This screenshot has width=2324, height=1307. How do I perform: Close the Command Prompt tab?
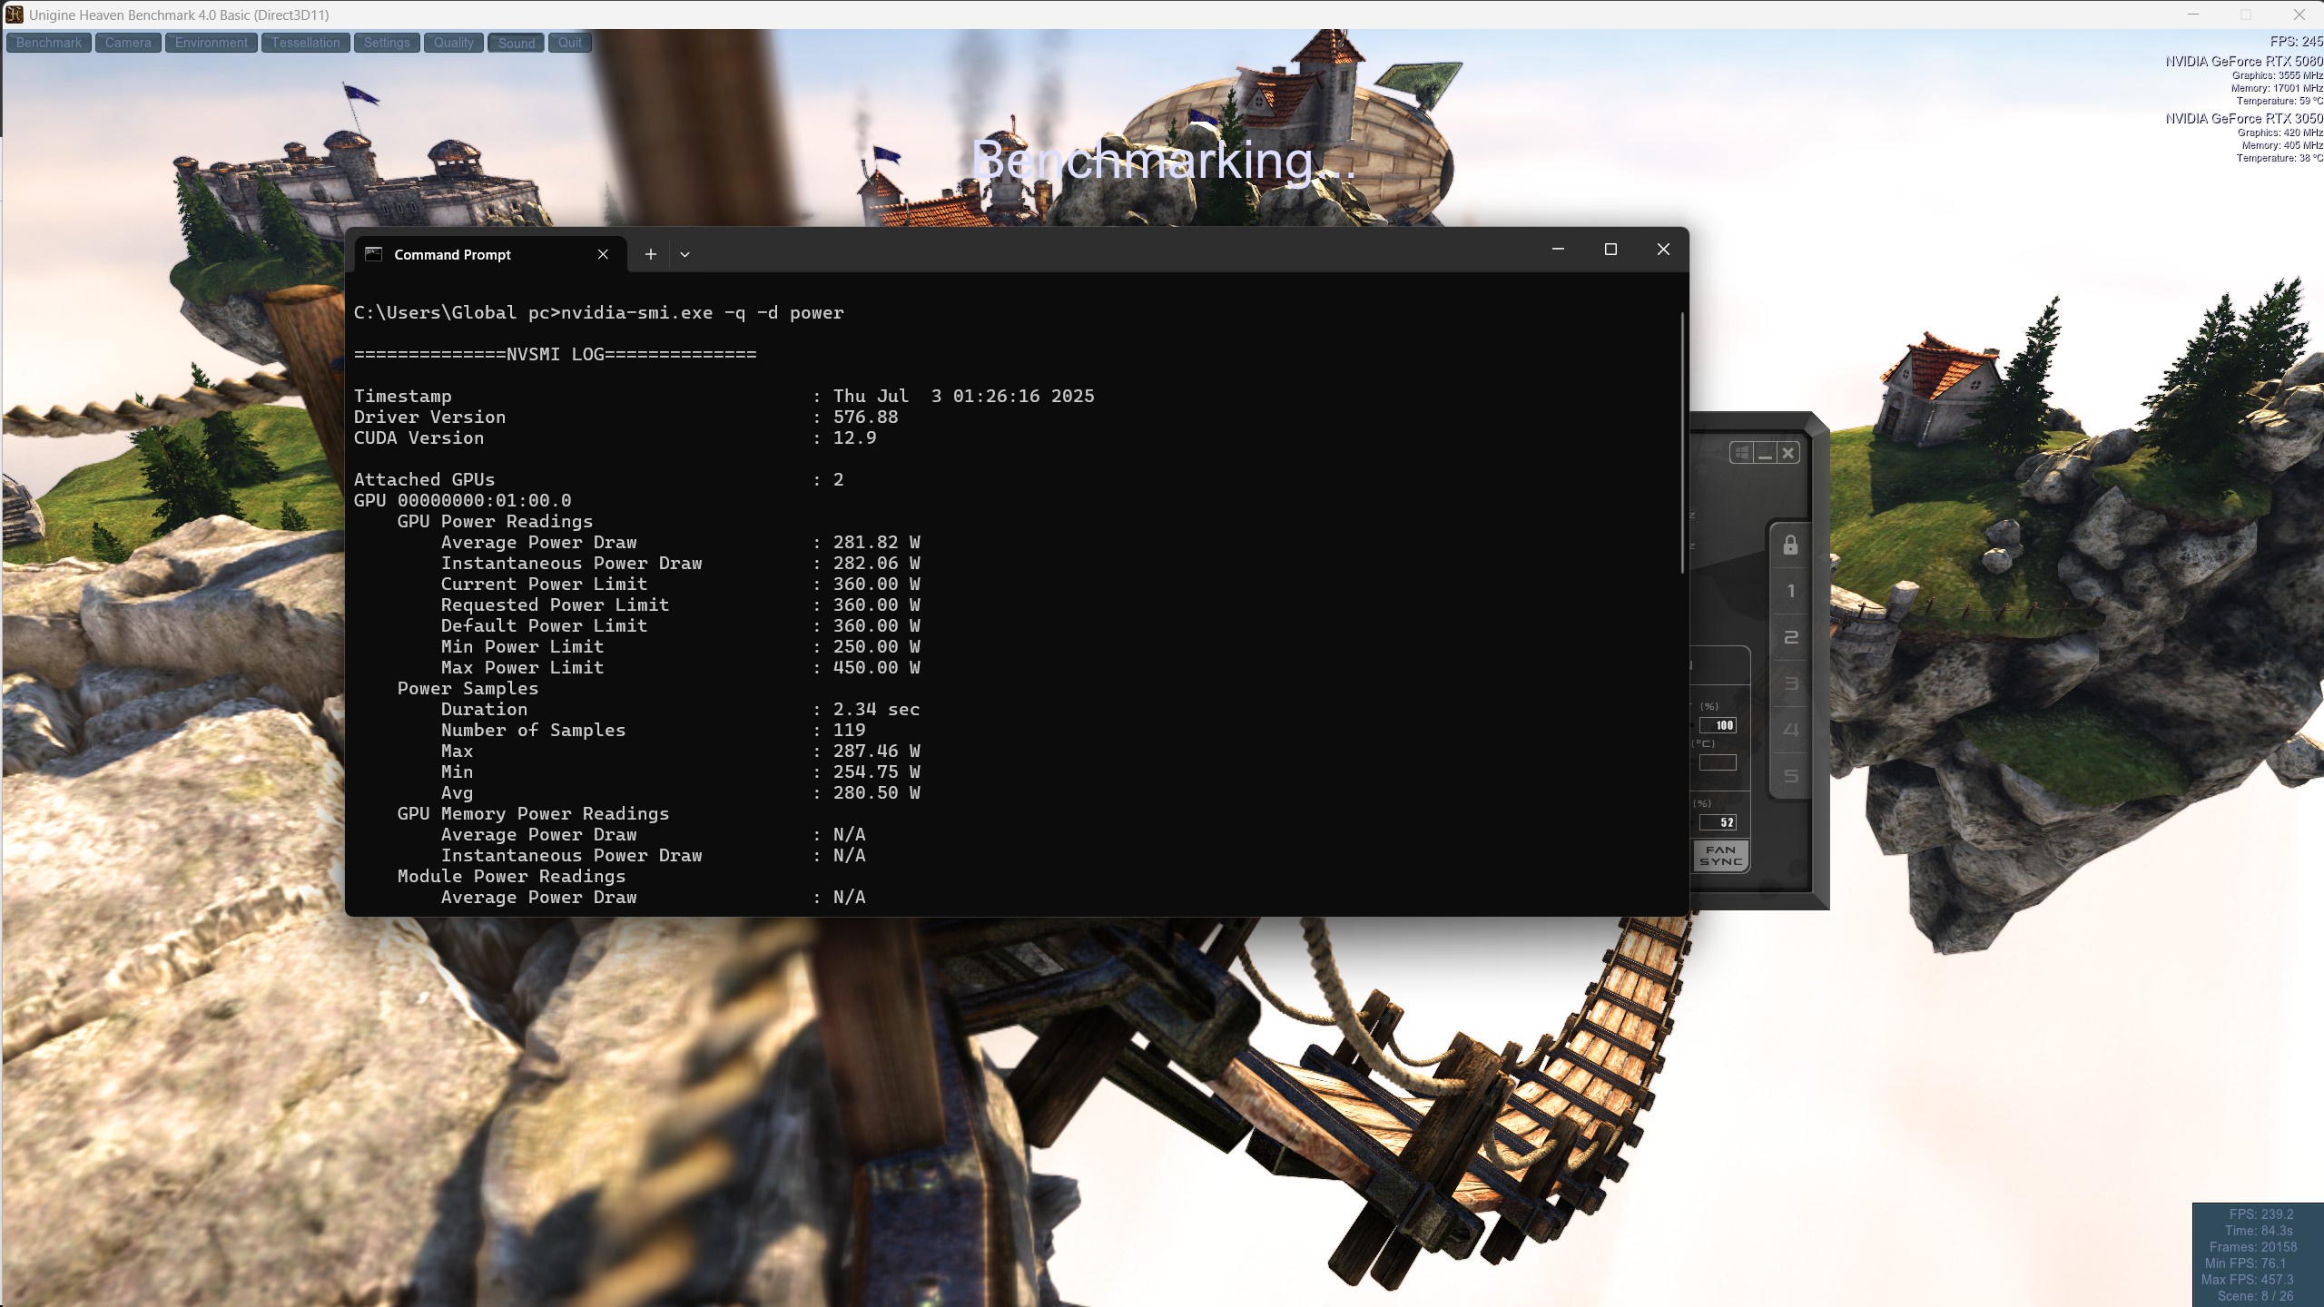pos(603,254)
